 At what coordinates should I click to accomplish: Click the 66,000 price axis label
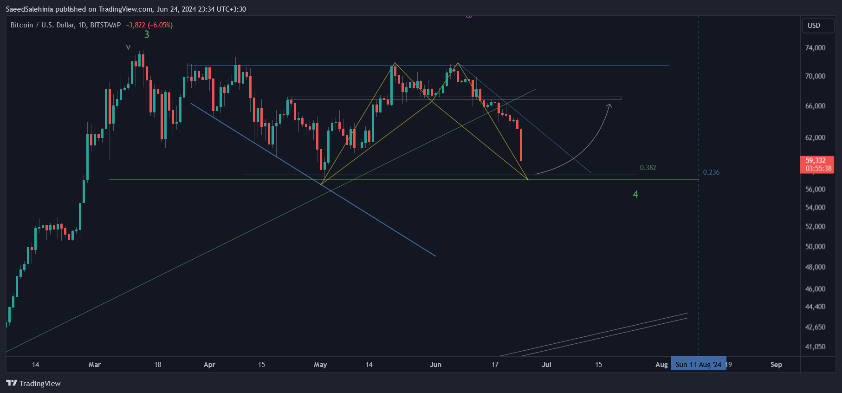815,106
